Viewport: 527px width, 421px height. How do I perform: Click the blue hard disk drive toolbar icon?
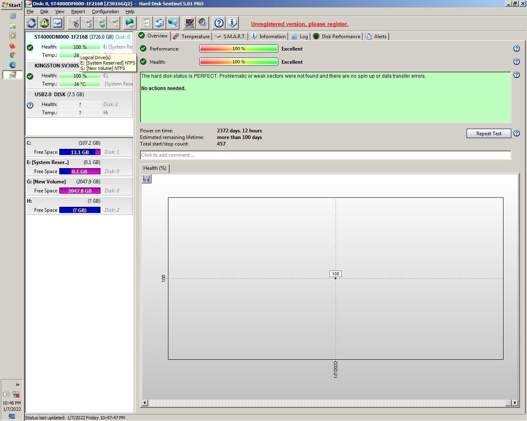58,23
